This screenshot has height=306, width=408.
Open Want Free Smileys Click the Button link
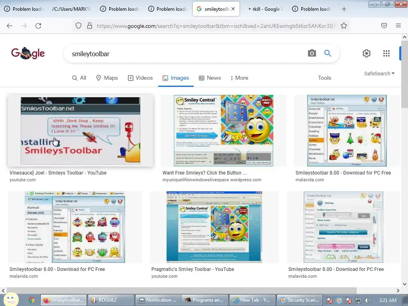coord(204,173)
